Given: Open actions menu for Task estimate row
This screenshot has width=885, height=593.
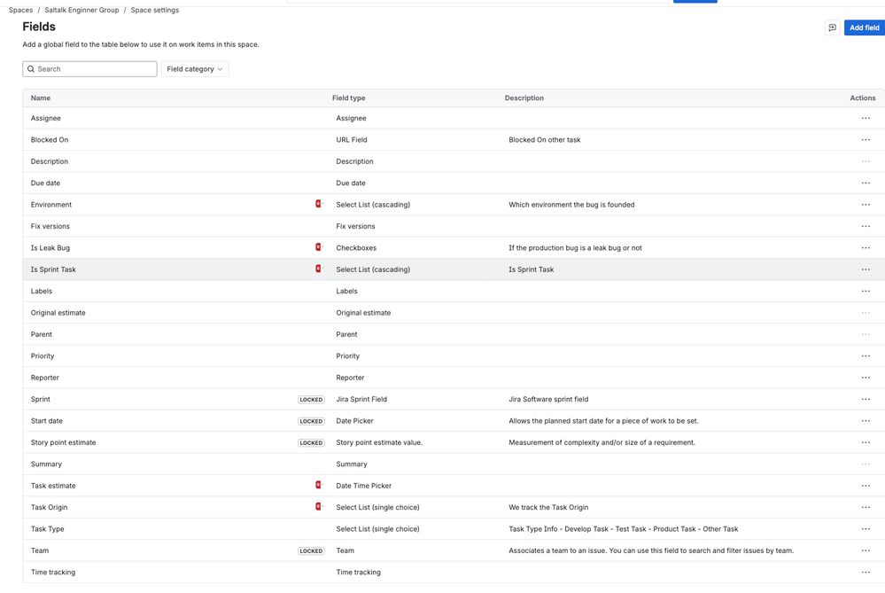Looking at the screenshot, I should click(866, 486).
